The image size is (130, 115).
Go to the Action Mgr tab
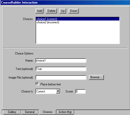[x=65, y=112]
